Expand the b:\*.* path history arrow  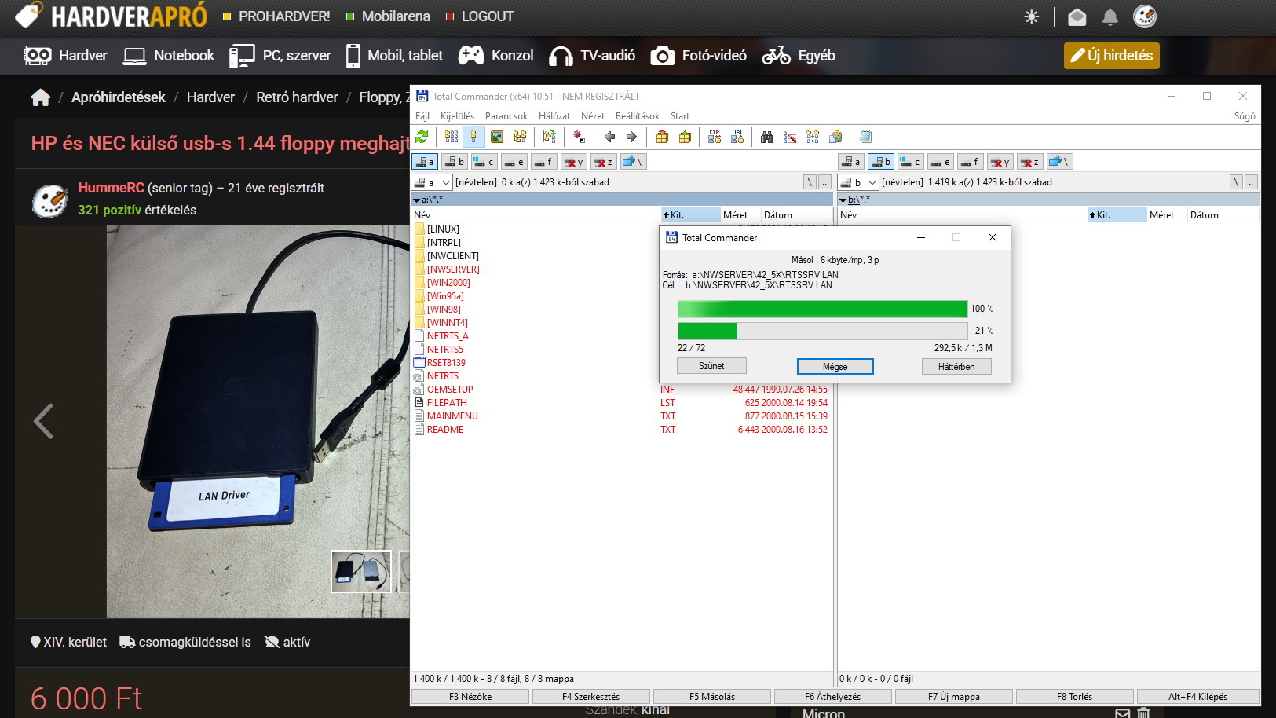[x=843, y=200]
